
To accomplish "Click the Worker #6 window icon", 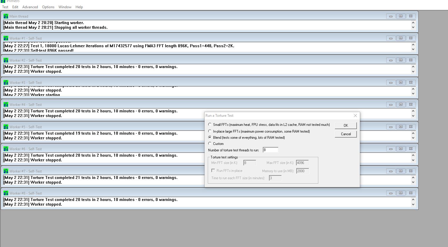I will tap(6, 149).
